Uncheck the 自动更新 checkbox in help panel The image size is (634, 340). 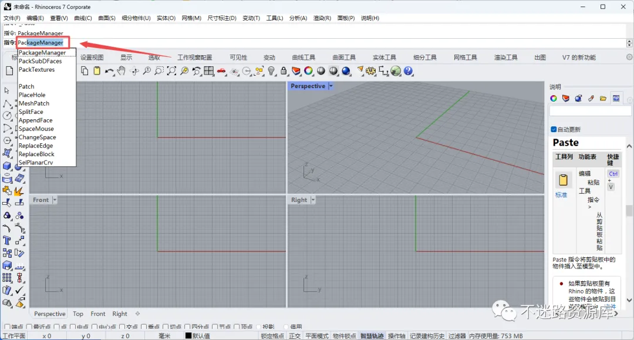(554, 129)
